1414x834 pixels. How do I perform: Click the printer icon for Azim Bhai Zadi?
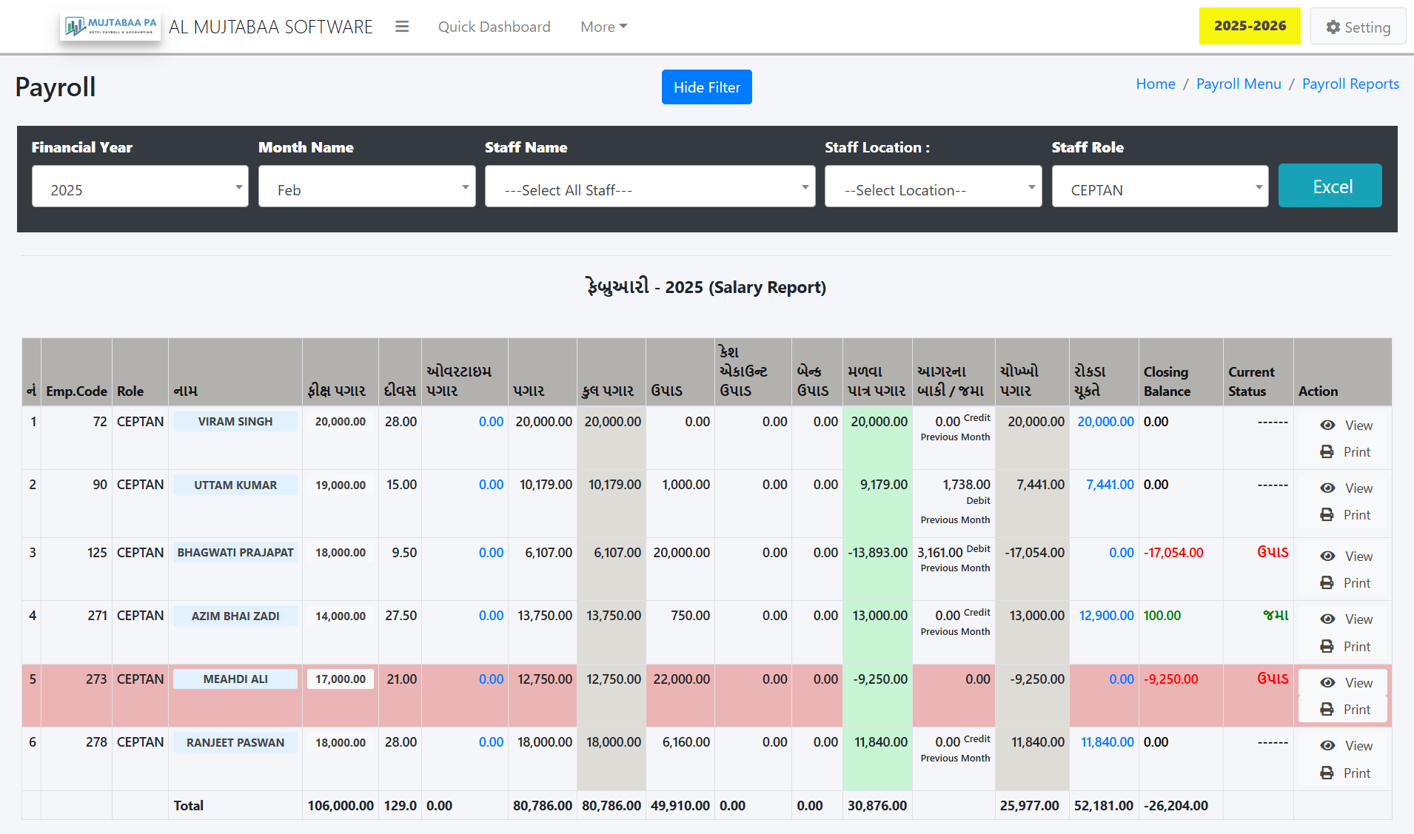pos(1327,647)
